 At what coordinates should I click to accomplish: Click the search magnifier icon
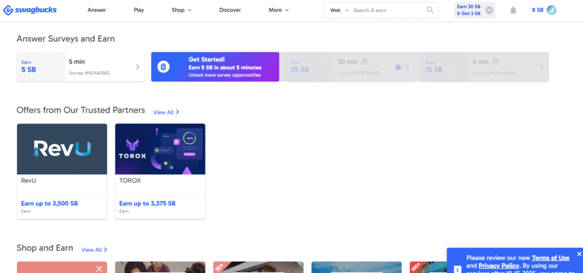[430, 10]
